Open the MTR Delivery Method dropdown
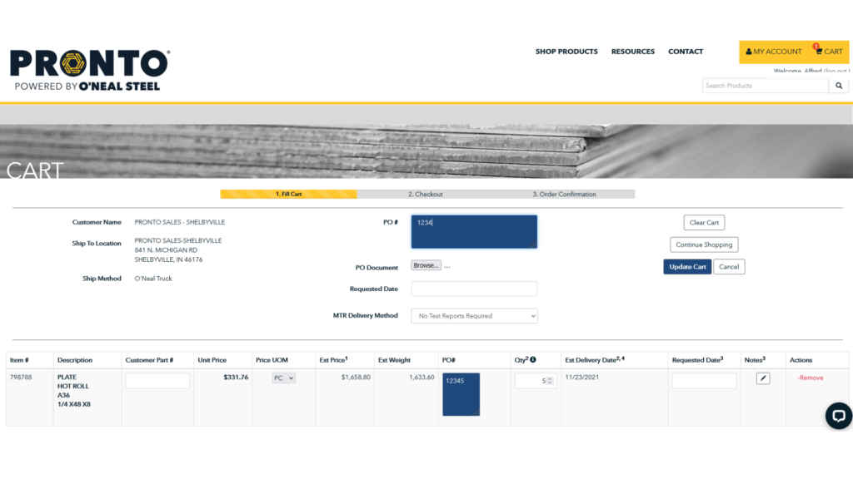 473,315
